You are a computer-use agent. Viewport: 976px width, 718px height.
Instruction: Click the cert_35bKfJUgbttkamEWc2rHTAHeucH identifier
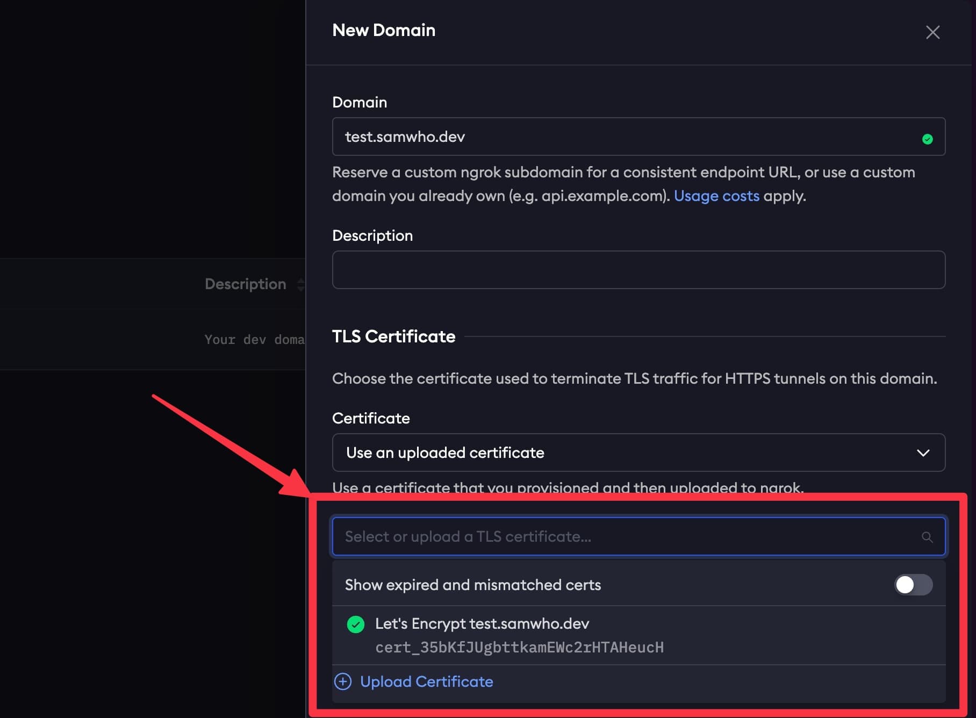(519, 648)
